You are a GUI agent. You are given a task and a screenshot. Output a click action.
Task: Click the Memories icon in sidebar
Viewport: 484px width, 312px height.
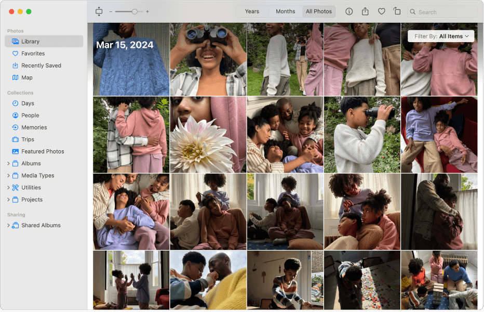tap(15, 127)
